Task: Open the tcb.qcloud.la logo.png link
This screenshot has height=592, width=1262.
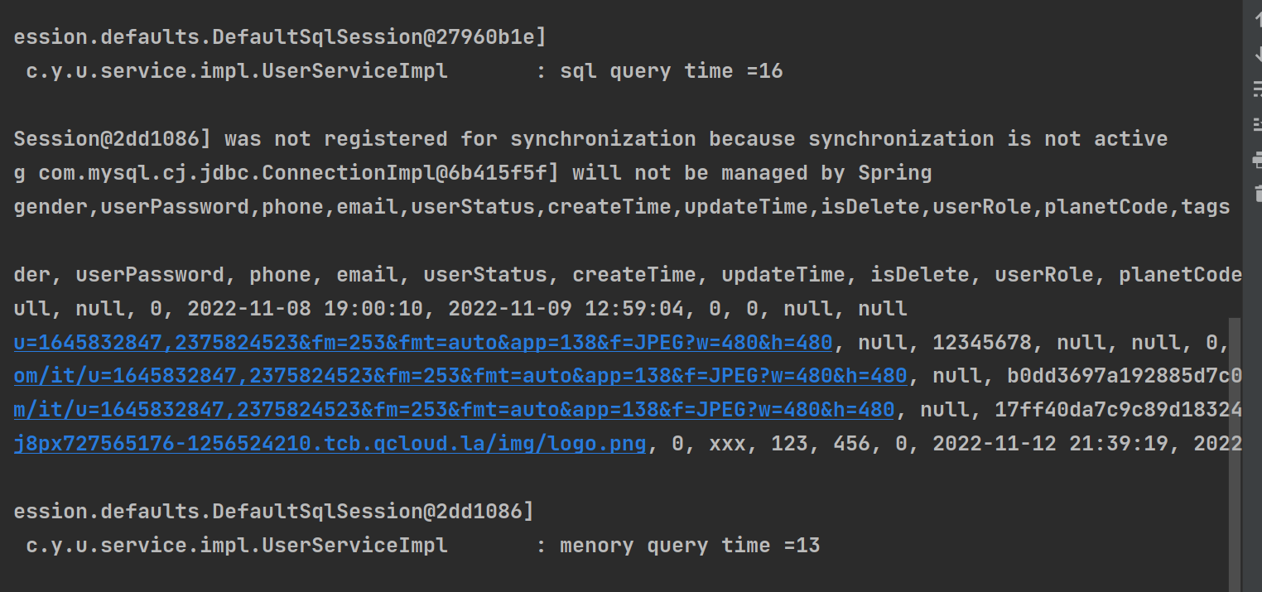Action: (330, 444)
